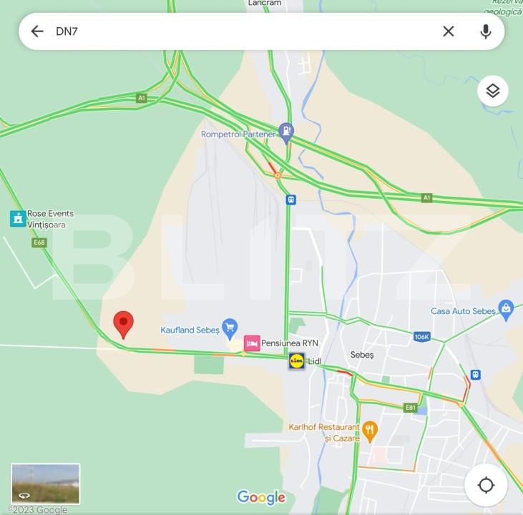Open Karlhof Restaurant și Cazare pin
This screenshot has height=515, width=523.
(x=370, y=431)
